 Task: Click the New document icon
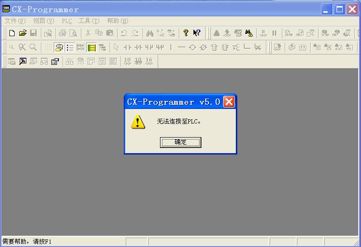(x=12, y=33)
